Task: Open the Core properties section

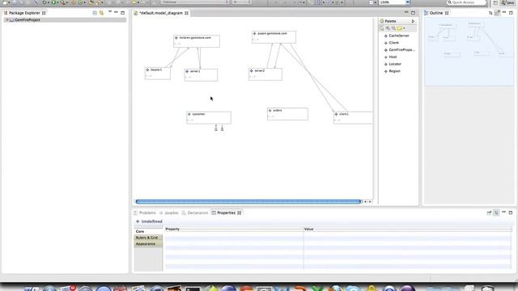Action: coord(148,232)
